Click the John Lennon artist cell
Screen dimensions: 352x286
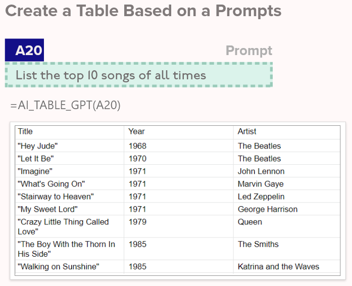(x=287, y=171)
